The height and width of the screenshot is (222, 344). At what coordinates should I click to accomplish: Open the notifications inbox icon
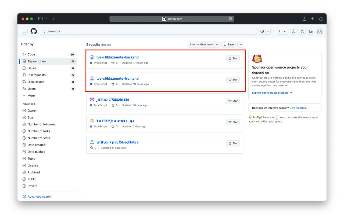tap(311, 31)
